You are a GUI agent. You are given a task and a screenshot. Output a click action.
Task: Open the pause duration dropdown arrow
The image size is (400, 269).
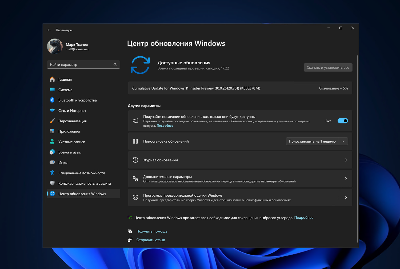point(343,141)
